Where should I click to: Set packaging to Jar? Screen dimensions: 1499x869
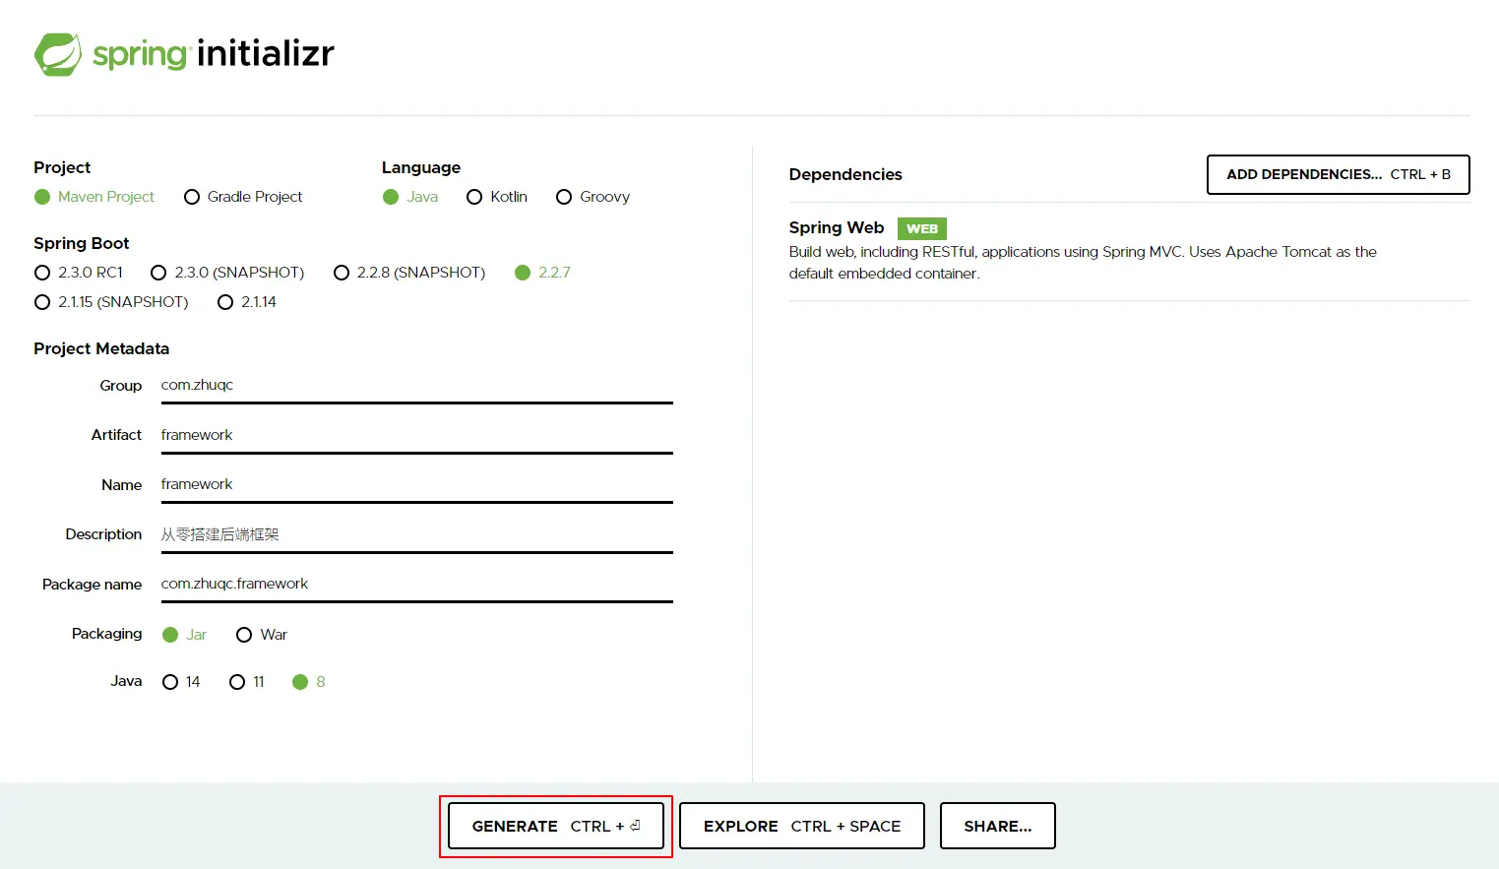coord(184,635)
